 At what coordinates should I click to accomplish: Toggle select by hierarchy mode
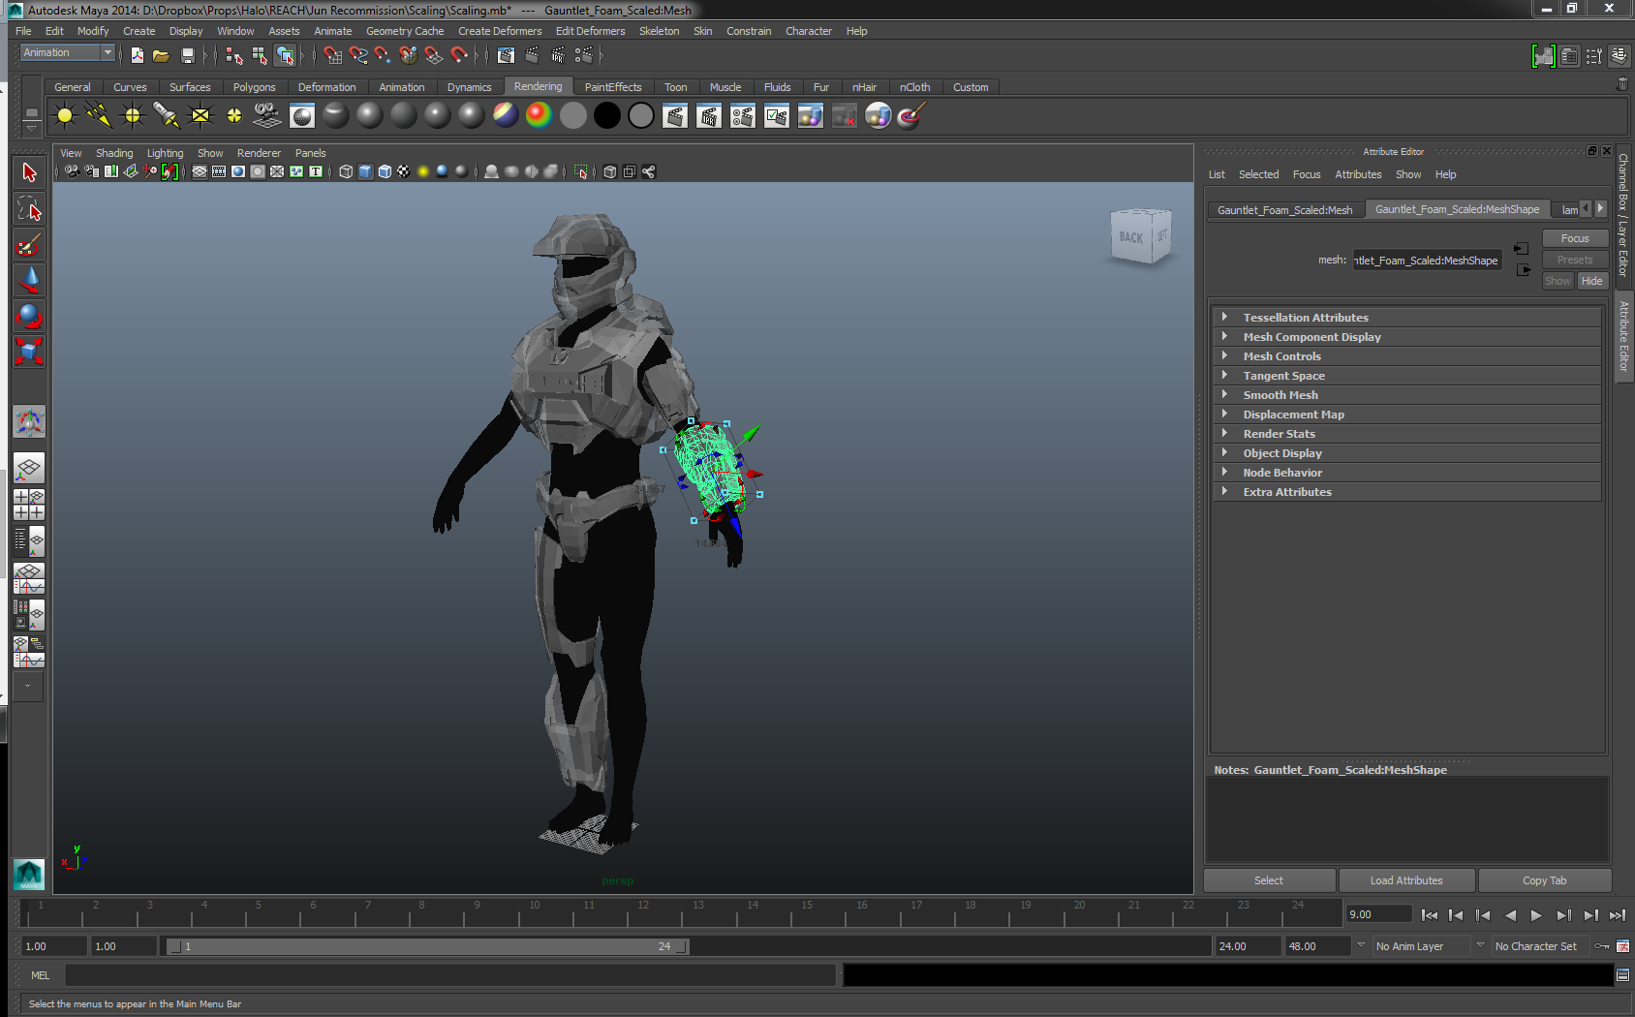tap(233, 55)
